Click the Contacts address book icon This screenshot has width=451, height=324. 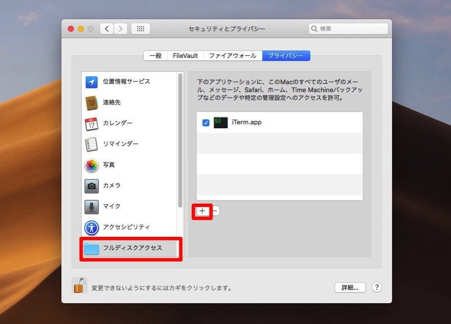pos(92,103)
